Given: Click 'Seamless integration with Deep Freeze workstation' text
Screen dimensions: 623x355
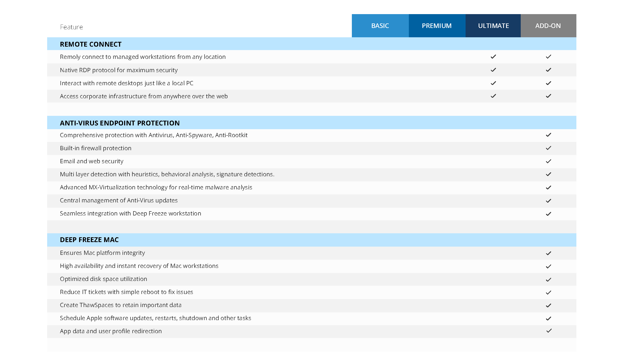Looking at the screenshot, I should [130, 213].
